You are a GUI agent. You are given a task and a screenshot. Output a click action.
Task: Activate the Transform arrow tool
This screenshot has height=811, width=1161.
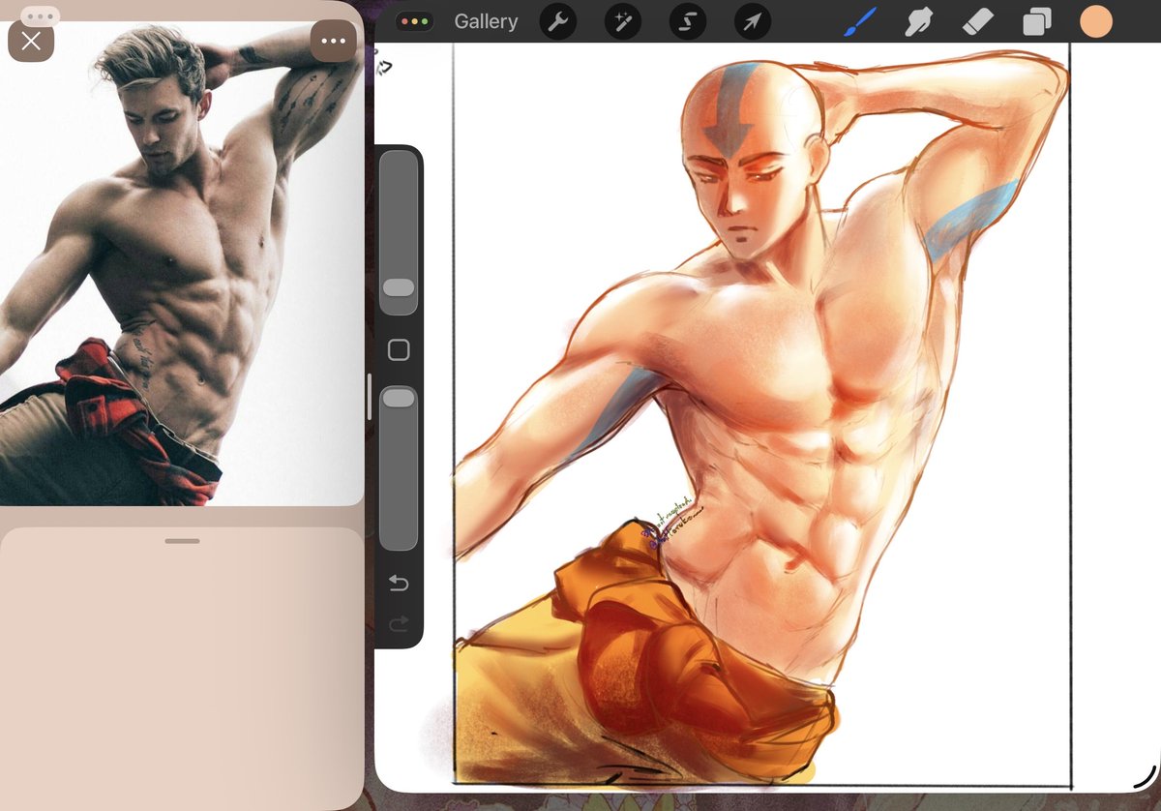[753, 21]
